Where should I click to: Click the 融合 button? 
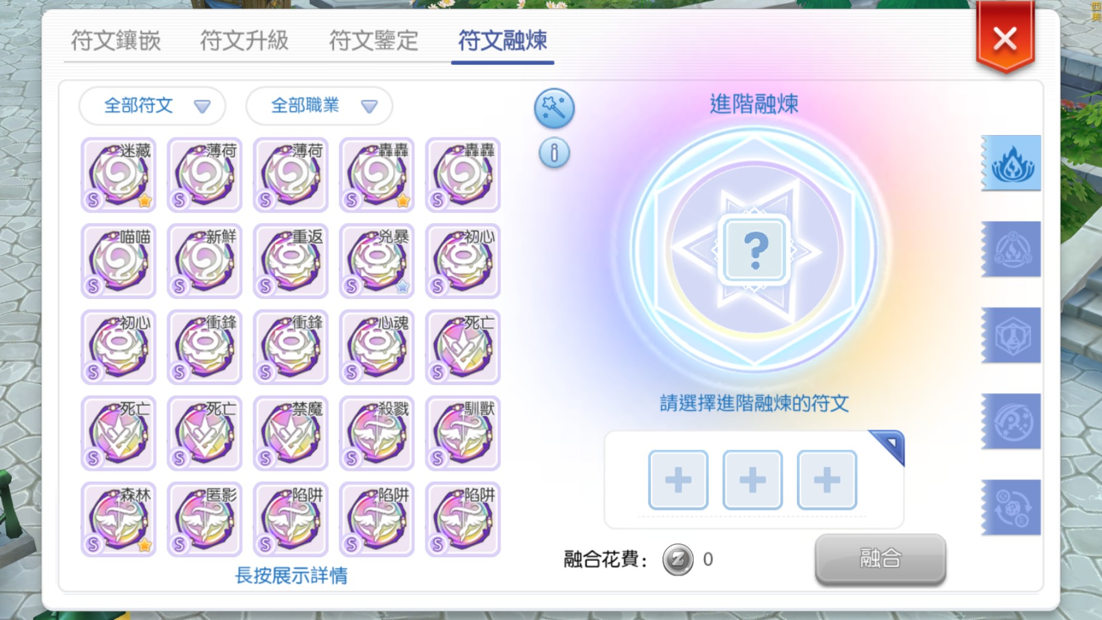880,559
